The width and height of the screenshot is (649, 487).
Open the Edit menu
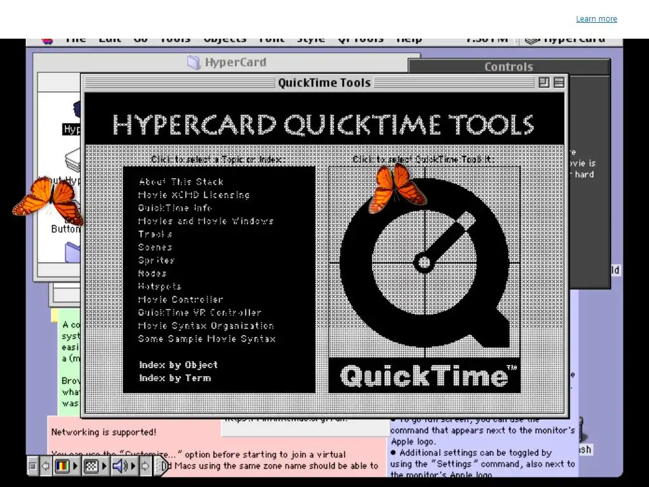pos(110,40)
